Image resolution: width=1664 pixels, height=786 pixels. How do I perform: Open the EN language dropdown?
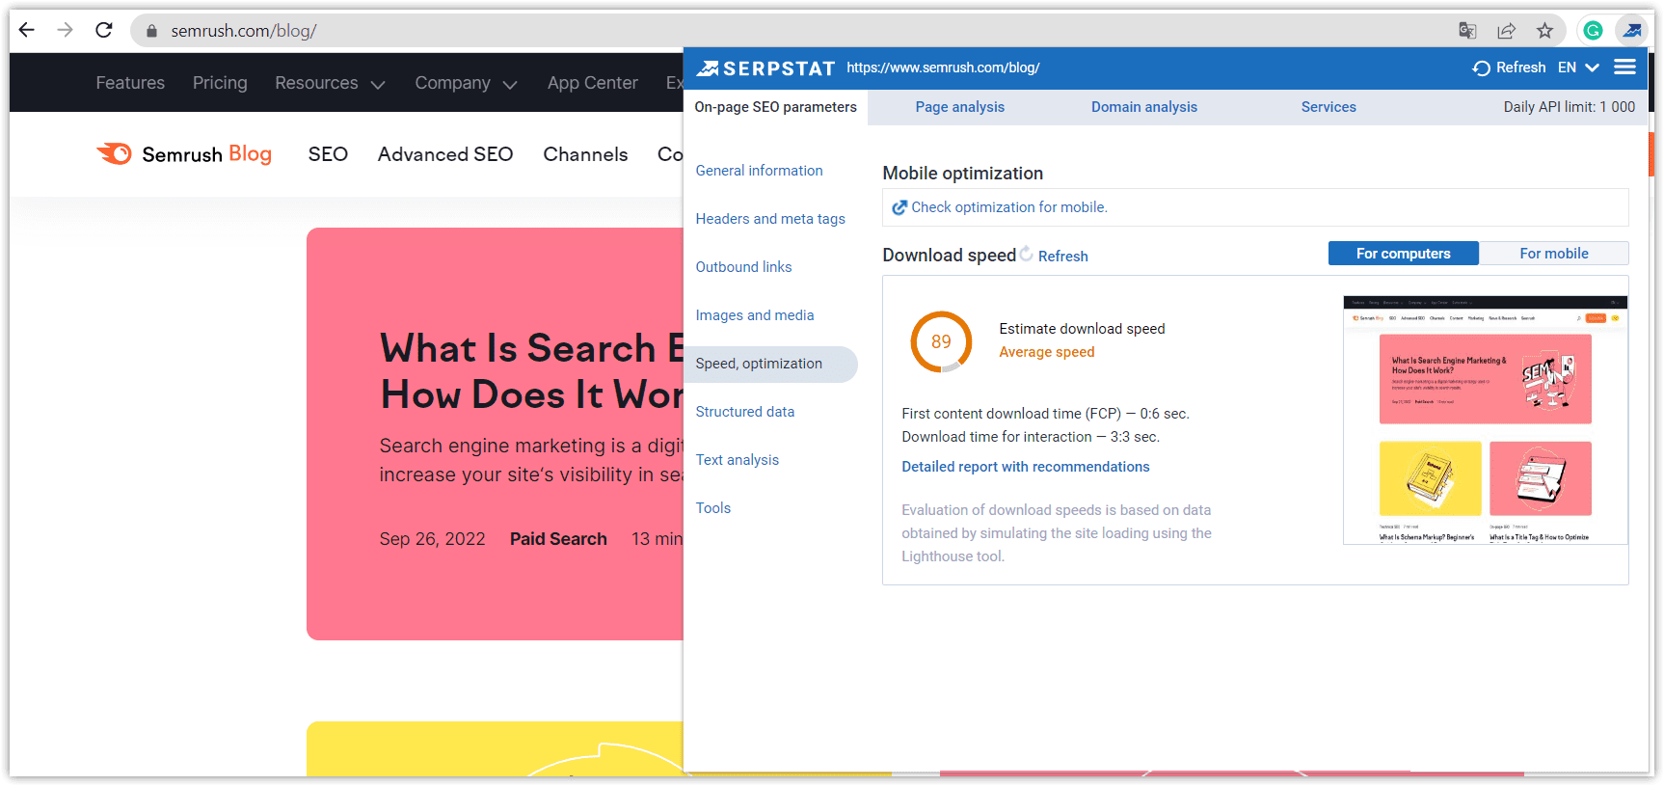pos(1578,68)
